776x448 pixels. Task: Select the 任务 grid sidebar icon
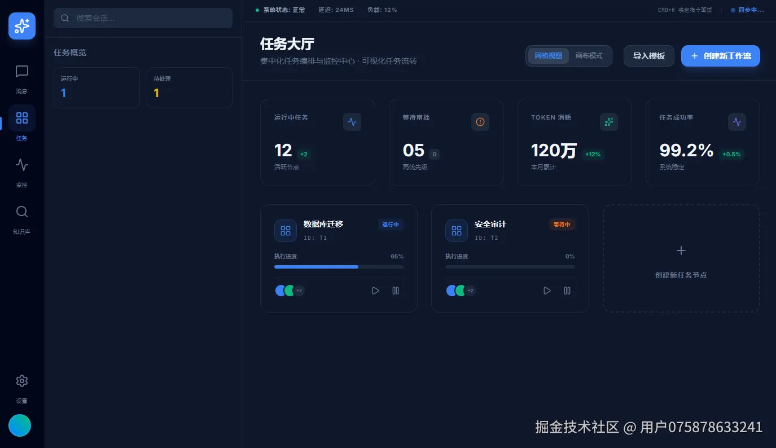point(22,118)
